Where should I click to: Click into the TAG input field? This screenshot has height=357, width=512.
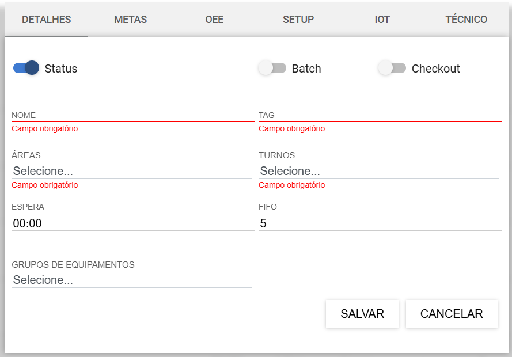click(380, 116)
